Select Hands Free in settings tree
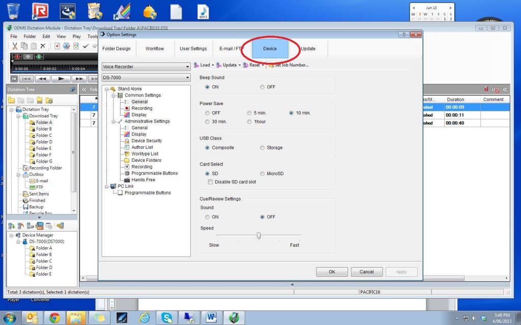This screenshot has width=521, height=325. 143,180
